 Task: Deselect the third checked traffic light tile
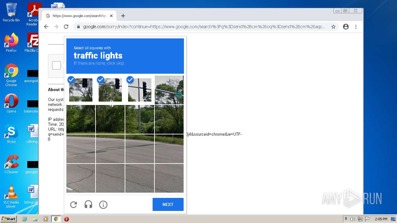[140, 90]
